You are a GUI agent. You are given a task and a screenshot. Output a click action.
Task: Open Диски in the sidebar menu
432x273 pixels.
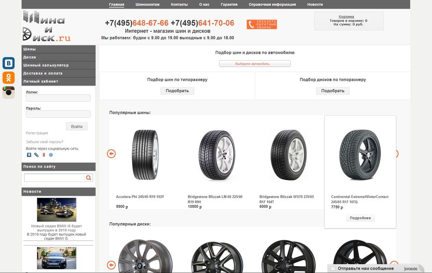pyautogui.click(x=58, y=57)
